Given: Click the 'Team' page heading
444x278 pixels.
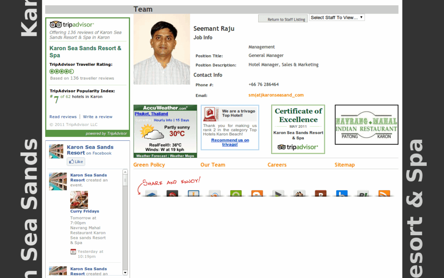Looking at the screenshot, I should tap(143, 9).
